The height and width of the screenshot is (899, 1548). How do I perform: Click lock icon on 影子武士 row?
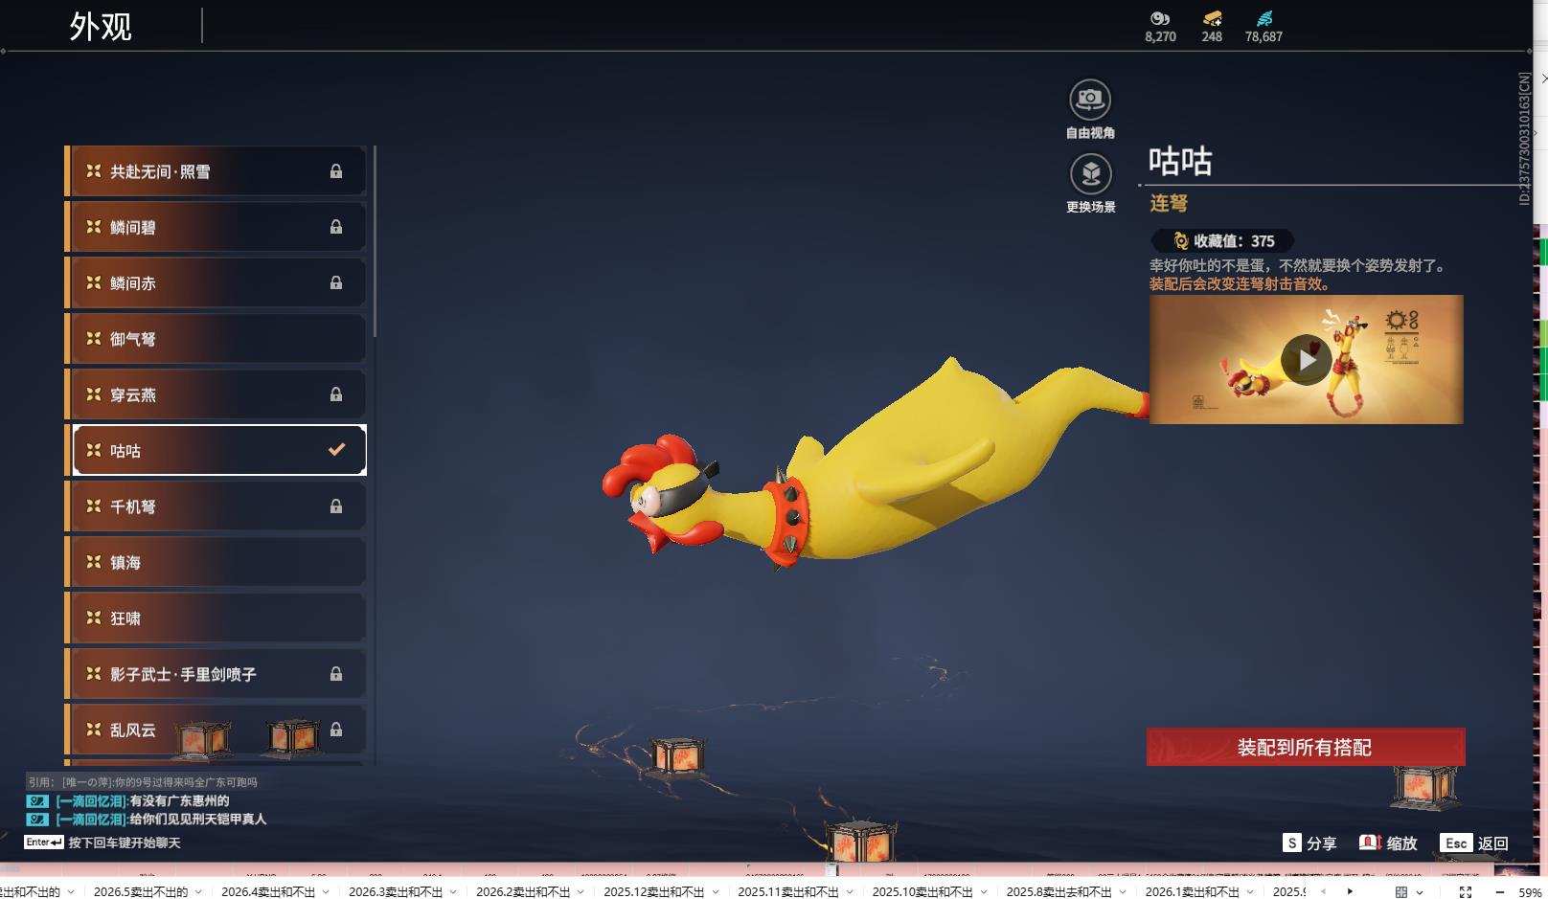(x=336, y=674)
